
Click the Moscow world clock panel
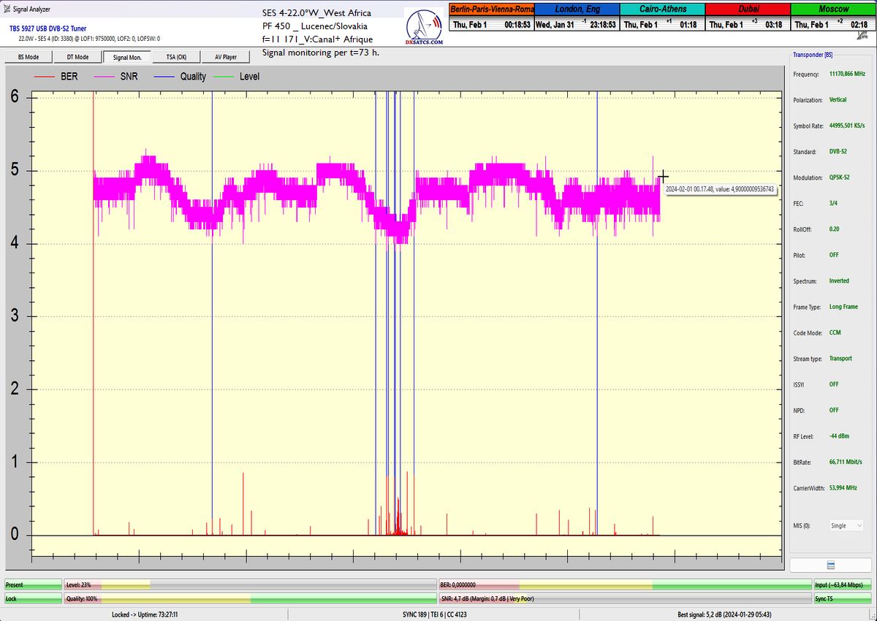click(x=833, y=17)
